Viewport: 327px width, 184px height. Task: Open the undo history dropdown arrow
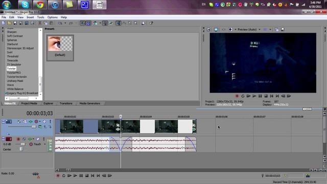[x=65, y=23]
